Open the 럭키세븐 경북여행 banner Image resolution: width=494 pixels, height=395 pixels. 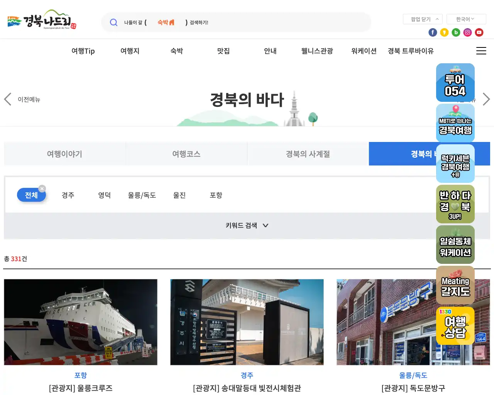tap(455, 164)
